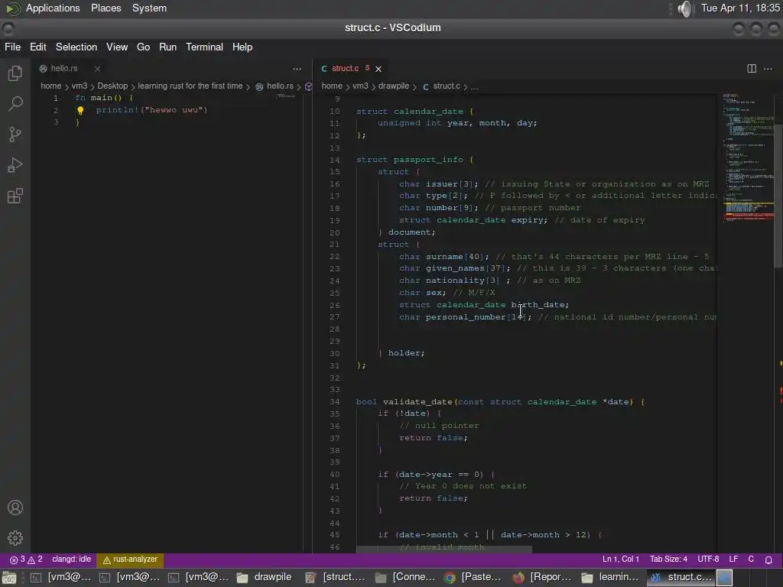Screen dimensions: 783x587
Task: Switch to [Repor... Firefox taskbar window
Action: click(541, 578)
